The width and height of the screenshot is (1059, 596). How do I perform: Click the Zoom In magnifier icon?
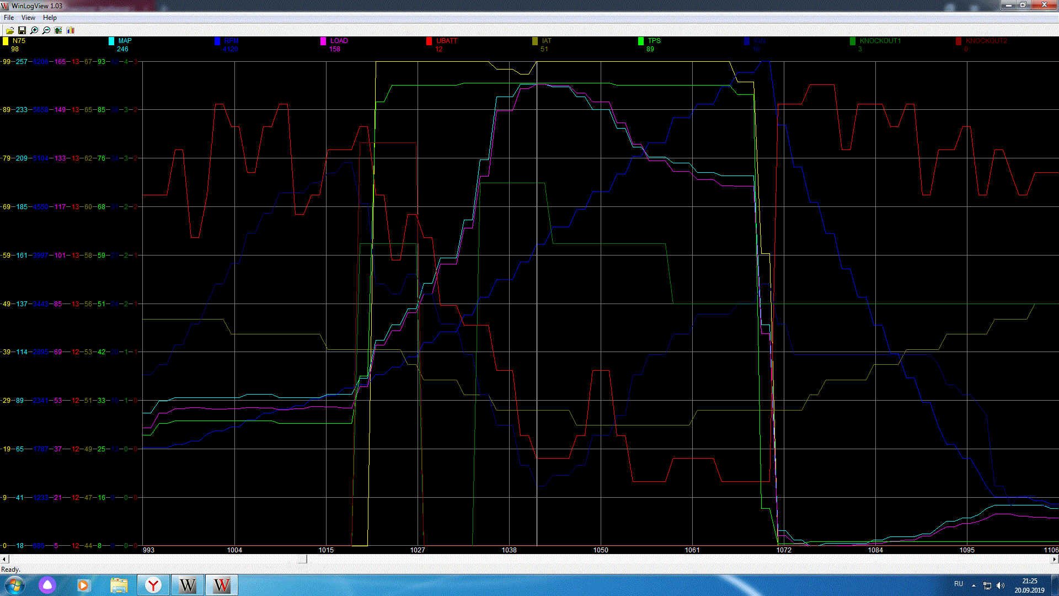point(34,30)
